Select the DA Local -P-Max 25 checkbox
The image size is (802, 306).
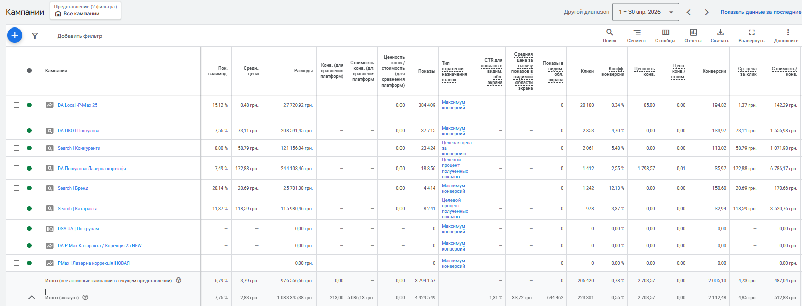coord(16,105)
